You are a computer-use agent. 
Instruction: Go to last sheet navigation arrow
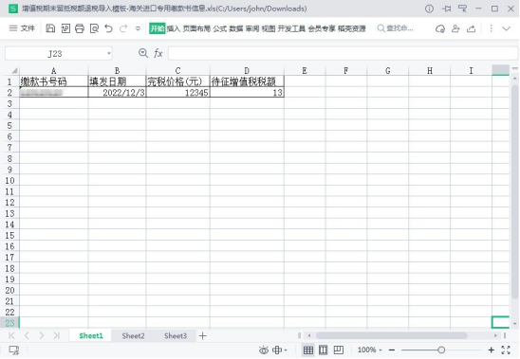click(x=56, y=335)
